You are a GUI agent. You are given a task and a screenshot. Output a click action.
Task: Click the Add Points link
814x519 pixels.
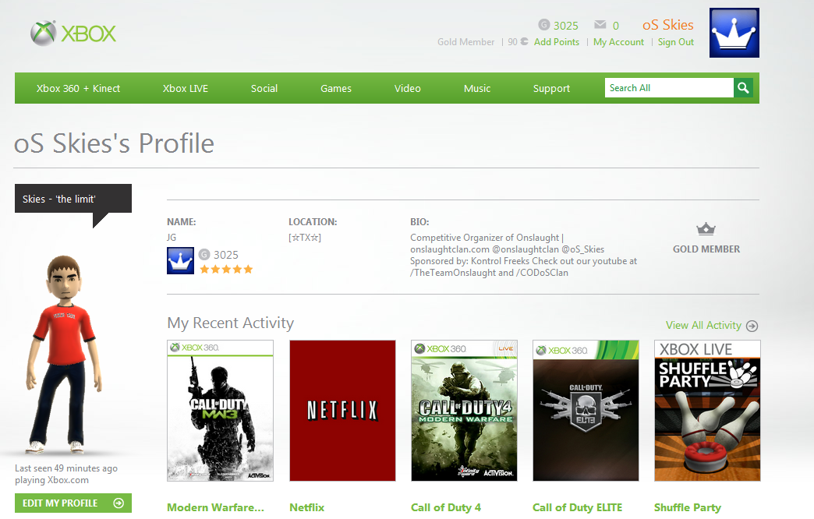(557, 42)
